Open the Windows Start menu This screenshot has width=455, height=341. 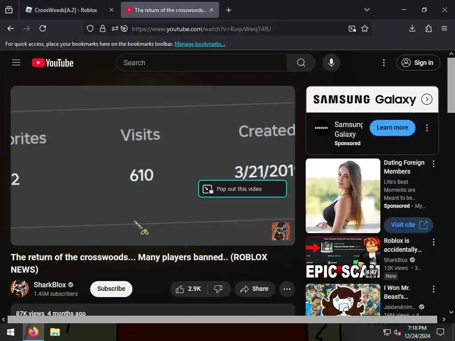11,332
